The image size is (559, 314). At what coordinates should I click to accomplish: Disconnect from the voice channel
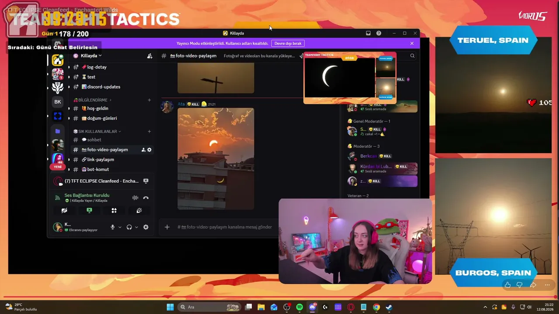[146, 198]
